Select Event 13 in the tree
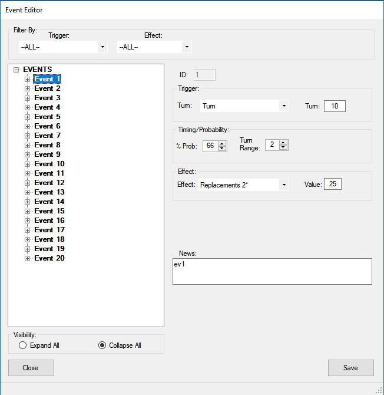The width and height of the screenshot is (384, 395). (49, 192)
